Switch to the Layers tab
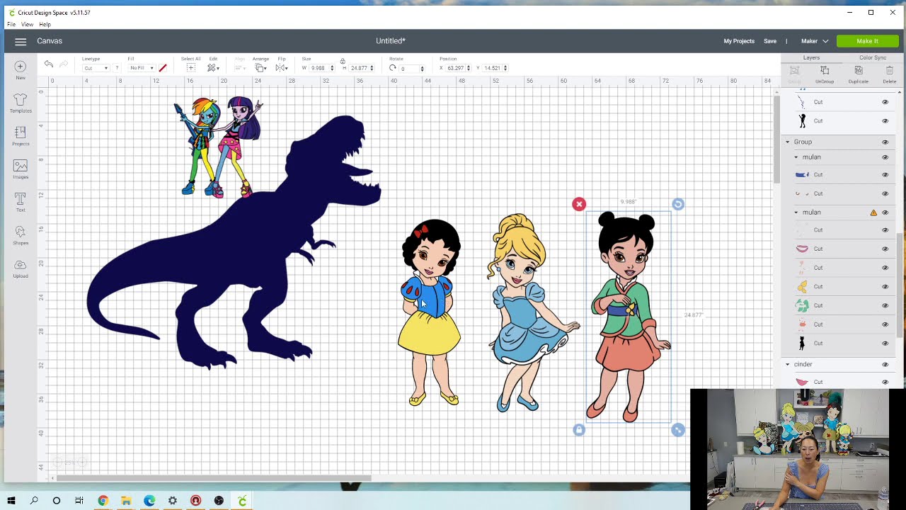The height and width of the screenshot is (510, 906). pyautogui.click(x=811, y=57)
